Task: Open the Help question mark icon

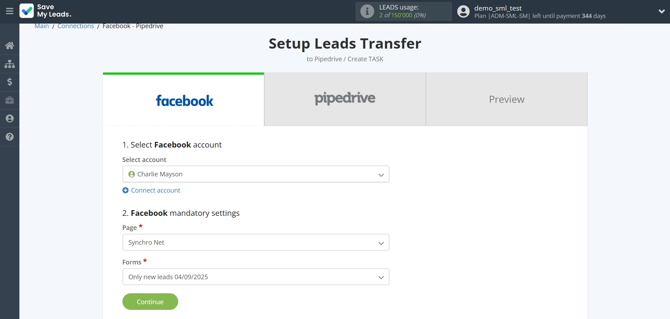Action: click(10, 137)
